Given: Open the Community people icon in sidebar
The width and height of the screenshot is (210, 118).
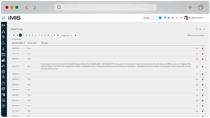Looking at the screenshot, I should coord(3,31).
